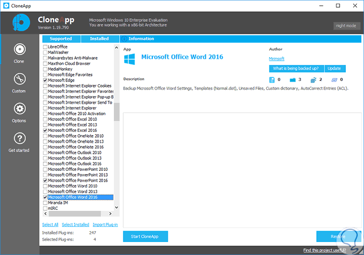Check Malwarebytes Anti-Malware checkbox
The image size is (364, 255).
pyautogui.click(x=45, y=58)
